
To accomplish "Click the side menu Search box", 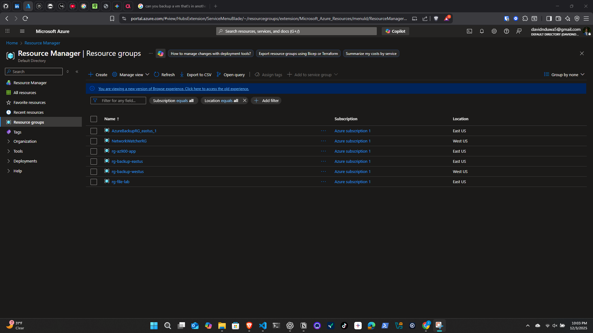I will pyautogui.click(x=34, y=72).
